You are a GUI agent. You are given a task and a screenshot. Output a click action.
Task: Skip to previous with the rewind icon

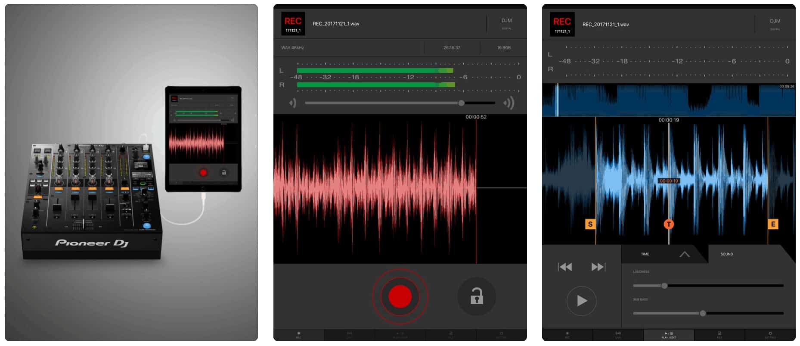(564, 267)
